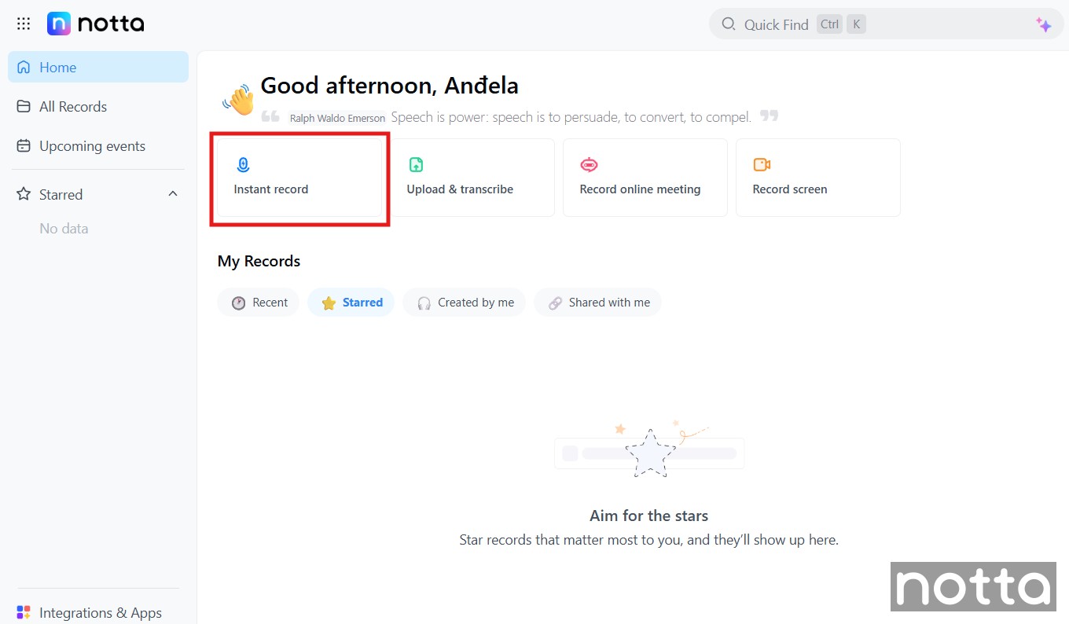This screenshot has width=1069, height=624.
Task: Click the Record screen camera icon
Action: (x=762, y=164)
